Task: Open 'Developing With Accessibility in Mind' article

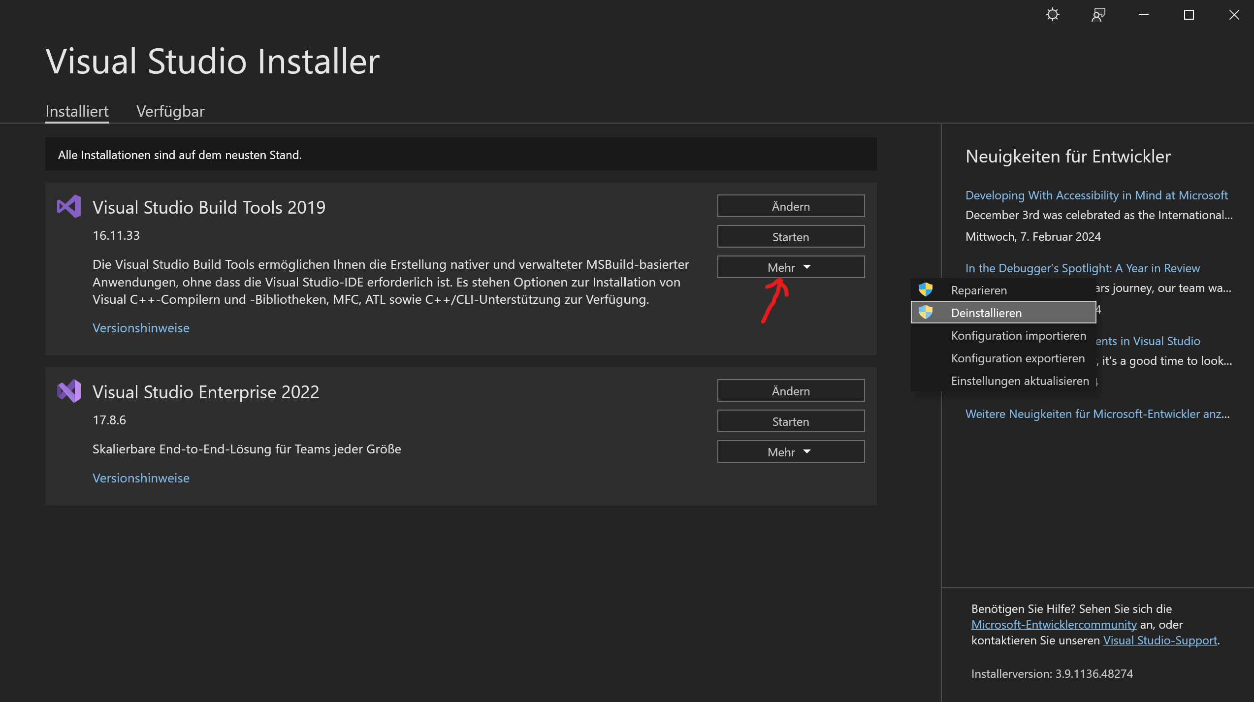Action: coord(1096,195)
